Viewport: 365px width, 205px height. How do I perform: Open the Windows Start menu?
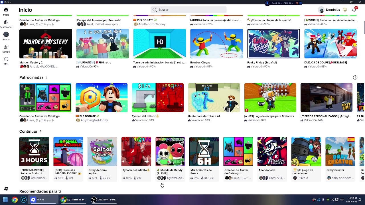tap(5, 200)
